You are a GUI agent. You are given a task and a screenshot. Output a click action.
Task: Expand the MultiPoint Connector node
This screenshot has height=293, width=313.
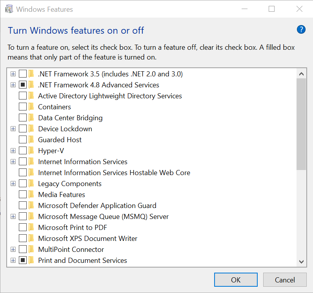coord(13,250)
